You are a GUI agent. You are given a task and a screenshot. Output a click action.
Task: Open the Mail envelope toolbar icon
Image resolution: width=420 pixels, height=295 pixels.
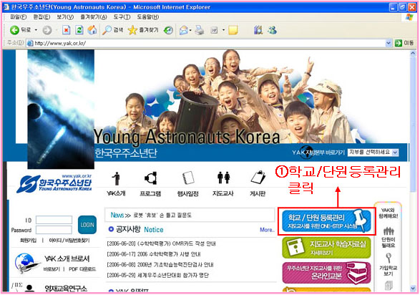coord(184,30)
